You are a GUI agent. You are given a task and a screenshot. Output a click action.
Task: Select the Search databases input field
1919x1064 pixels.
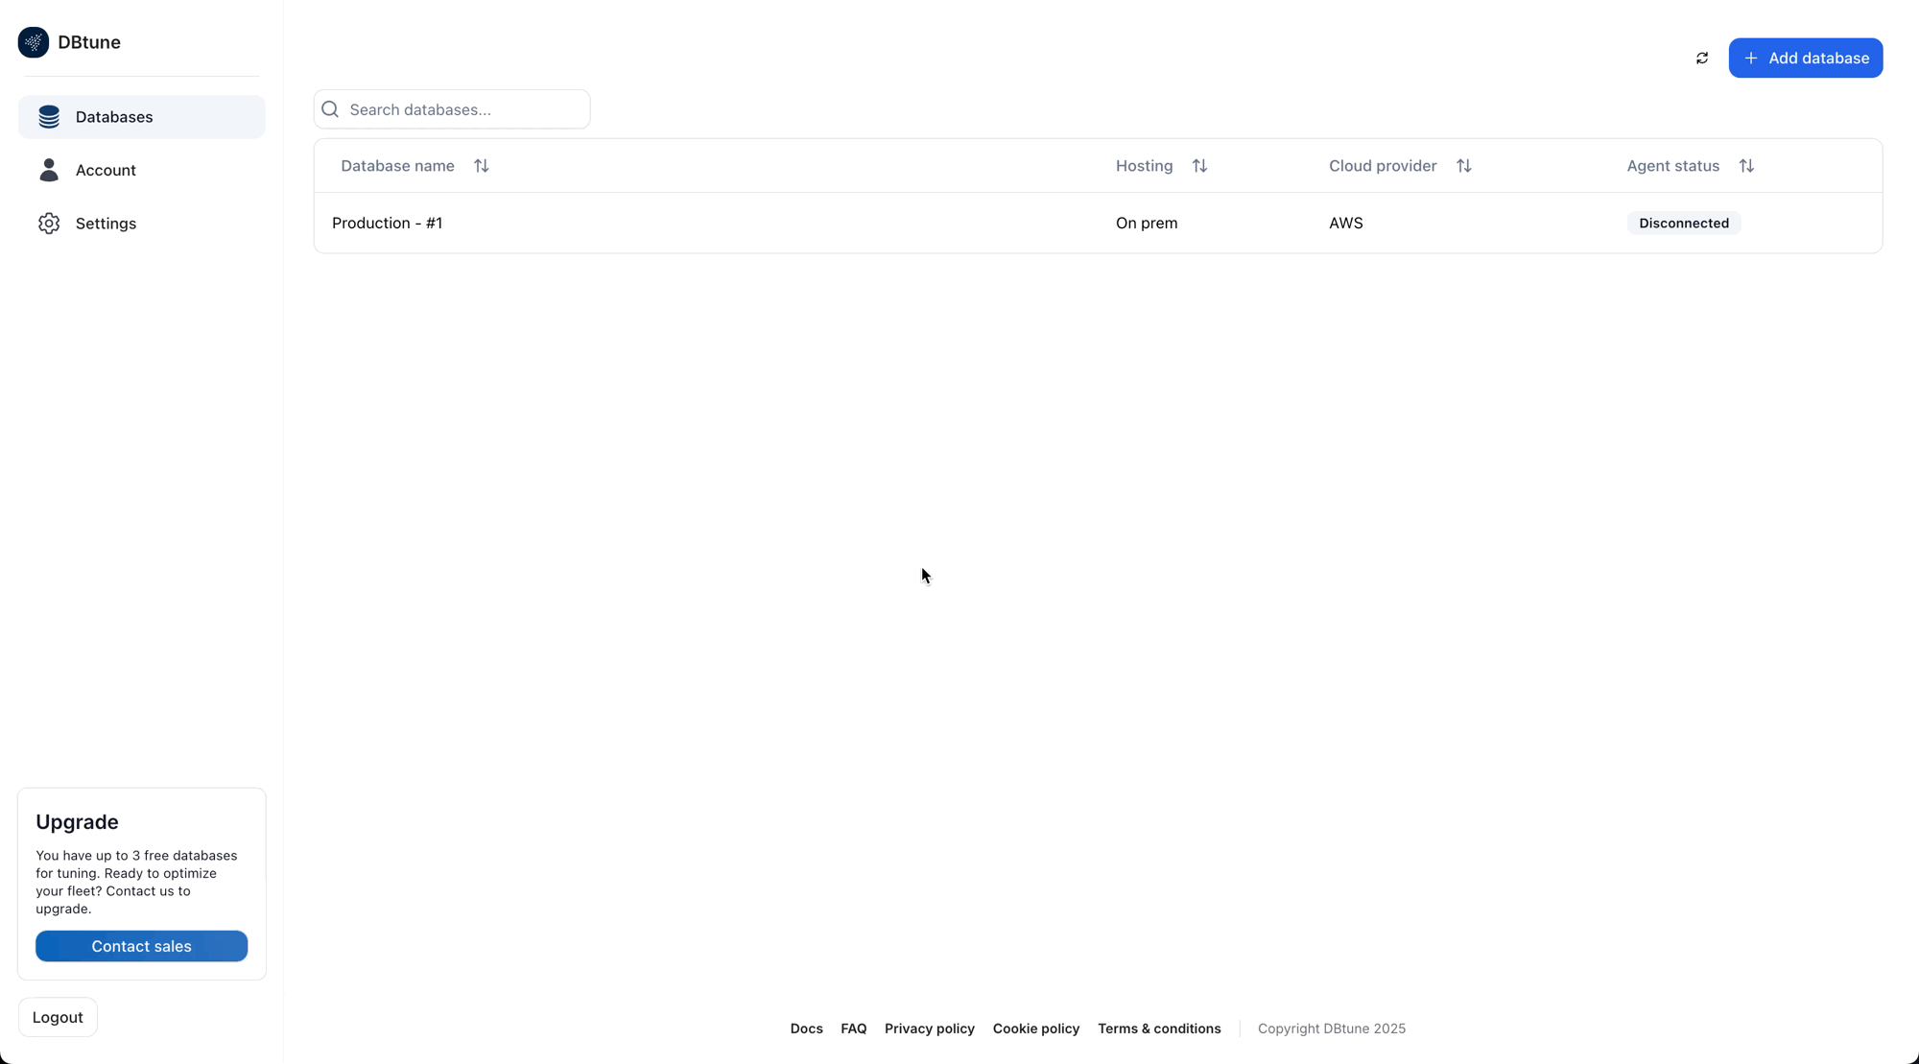click(x=452, y=108)
